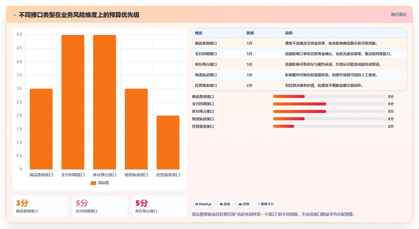Click the 库存预占接口 bar in the chart
This screenshot has width=419, height=229.
point(105,102)
